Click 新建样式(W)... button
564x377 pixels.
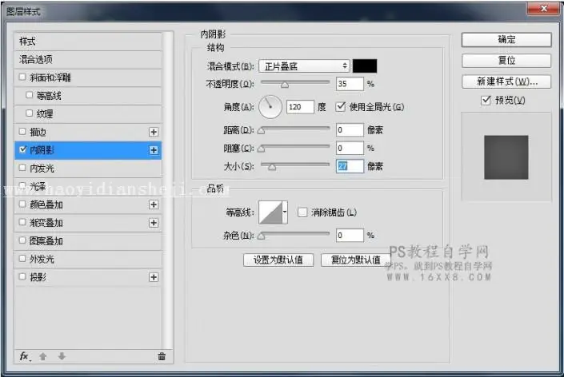point(506,81)
